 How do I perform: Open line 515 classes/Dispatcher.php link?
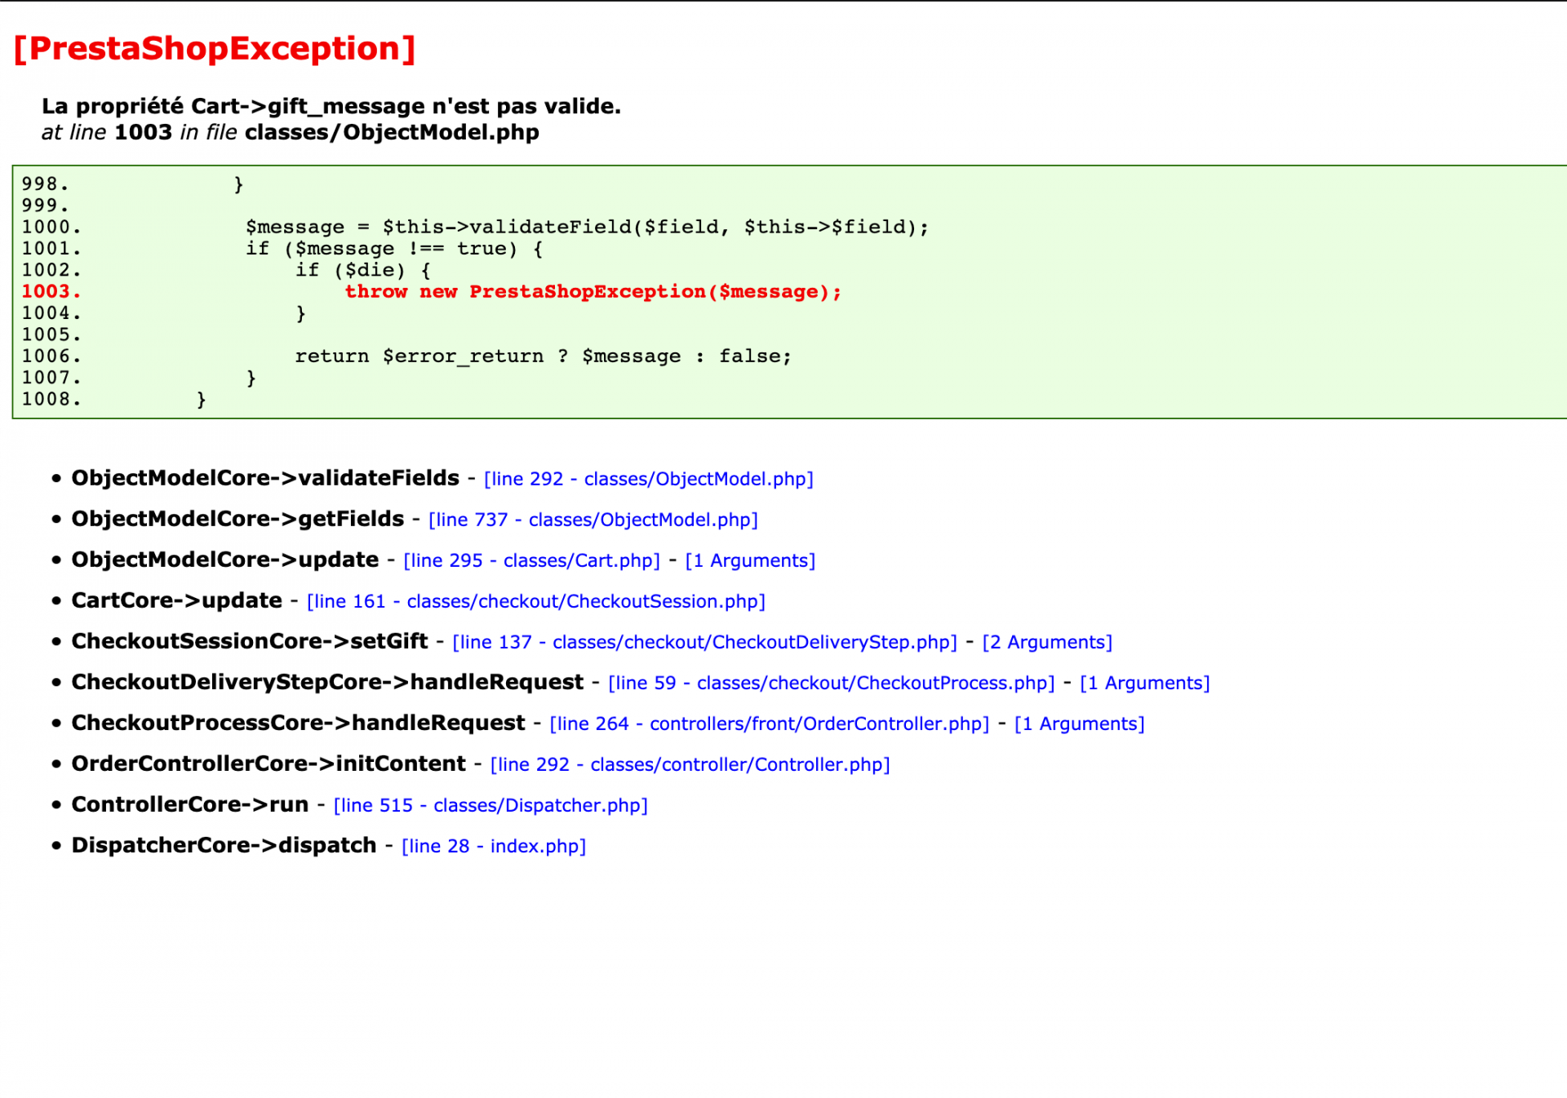click(x=491, y=805)
